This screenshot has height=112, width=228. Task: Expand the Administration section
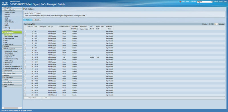8,30
